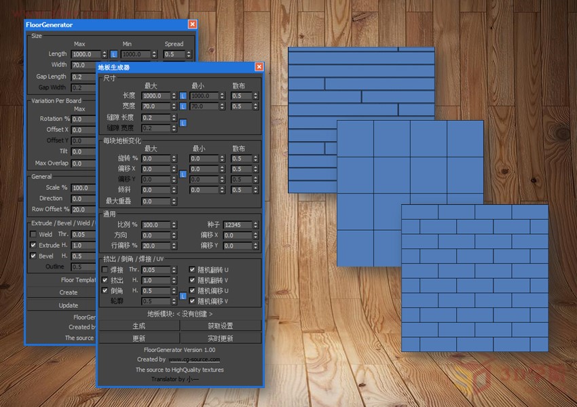
Task: Toggle the L lock for 缝隙 gap values
Action: (x=183, y=123)
